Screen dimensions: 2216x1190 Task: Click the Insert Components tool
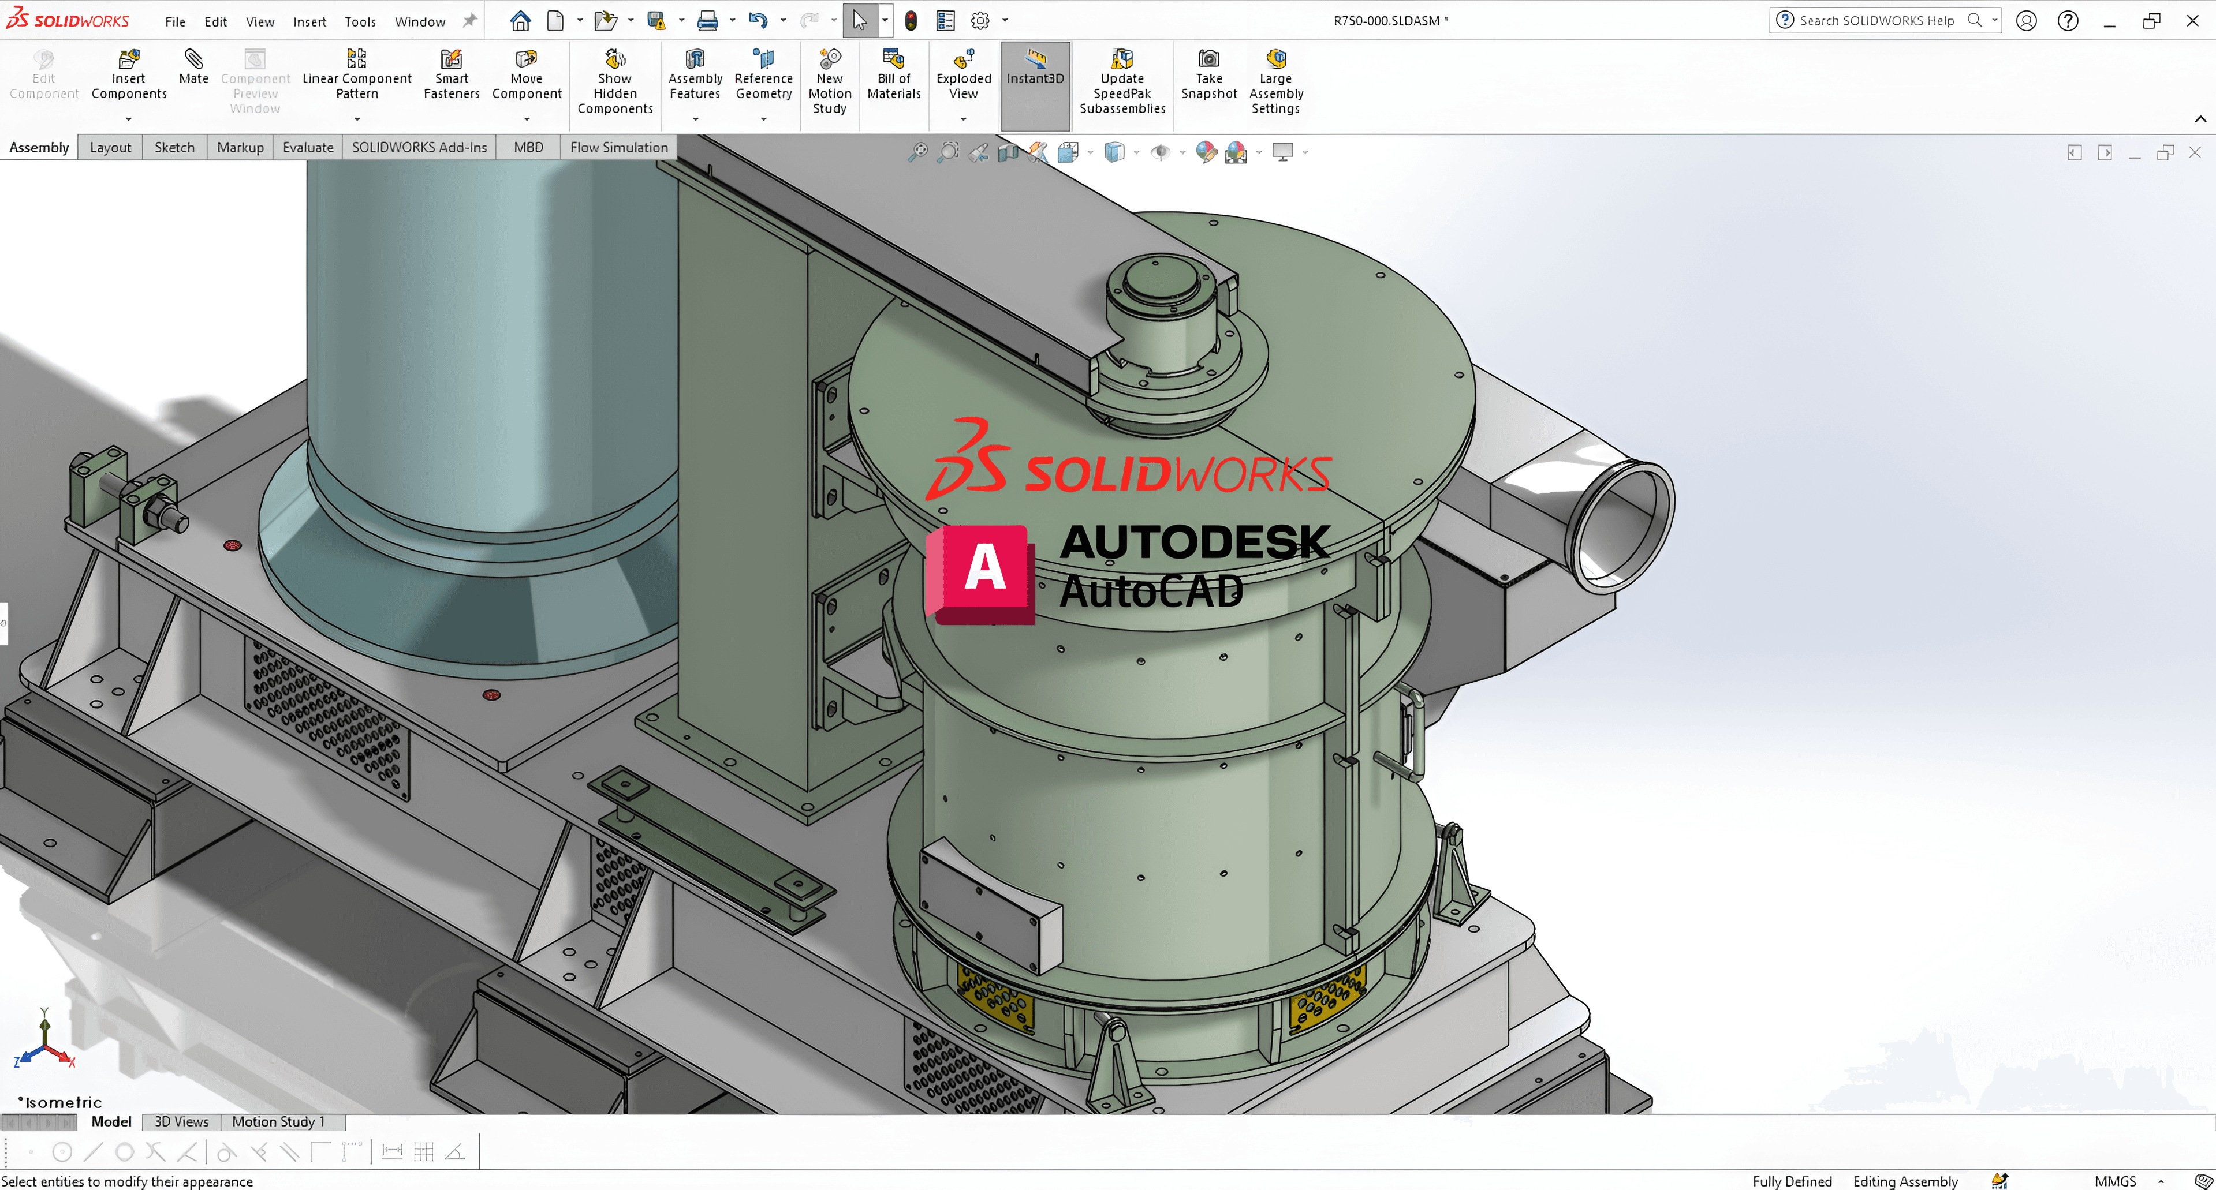[128, 74]
